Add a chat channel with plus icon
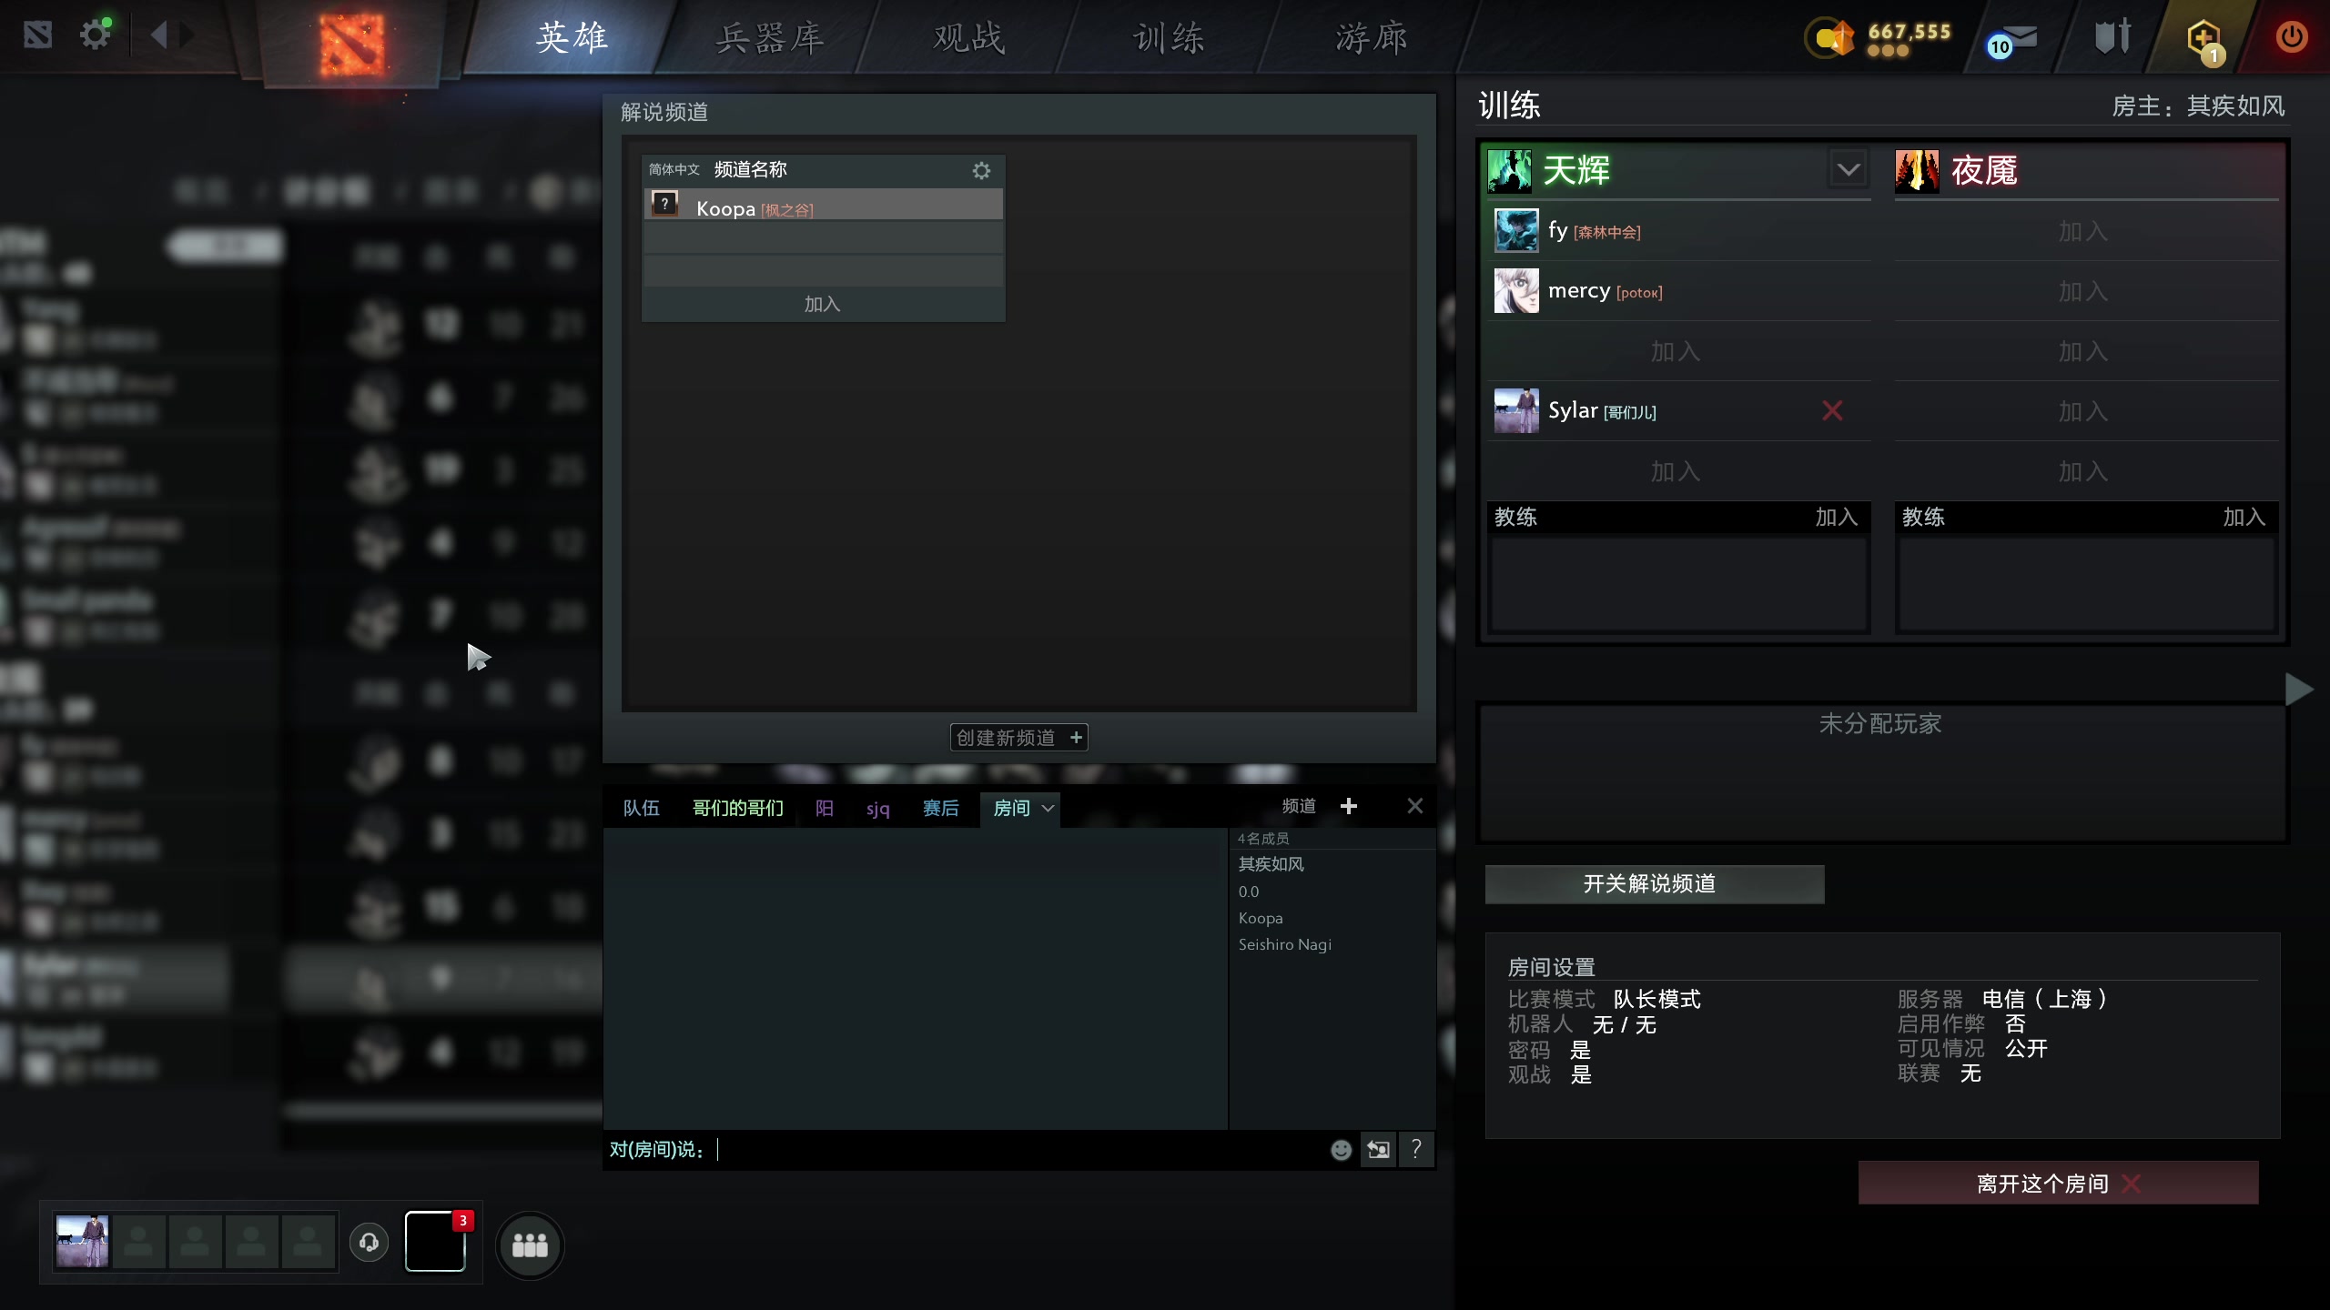This screenshot has height=1310, width=2330. 1349,806
